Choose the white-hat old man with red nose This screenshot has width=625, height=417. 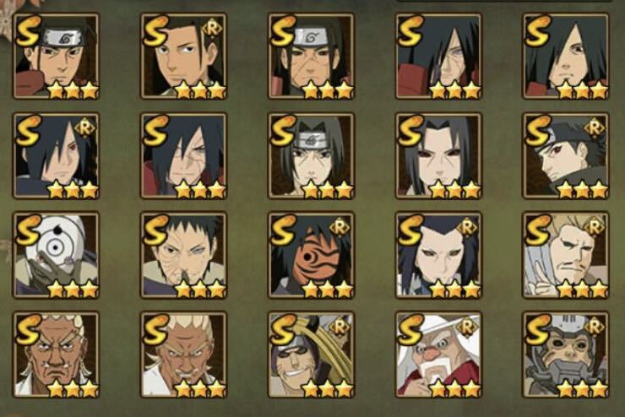click(438, 355)
